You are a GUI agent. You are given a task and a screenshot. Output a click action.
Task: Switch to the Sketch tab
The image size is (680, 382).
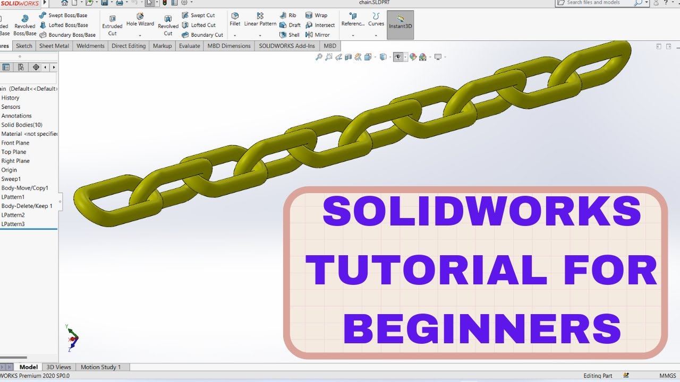click(x=24, y=46)
